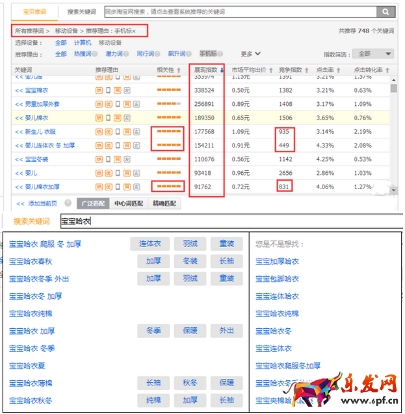Screen dimensions: 405x414
Task: Click 保暖 tag in 宝宝哈衣 加厚 row
Action: click(x=190, y=331)
